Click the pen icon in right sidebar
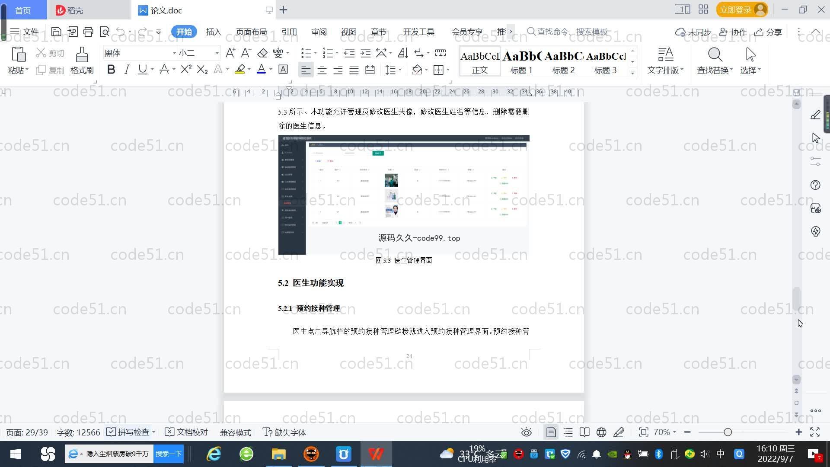This screenshot has height=467, width=830. click(815, 115)
